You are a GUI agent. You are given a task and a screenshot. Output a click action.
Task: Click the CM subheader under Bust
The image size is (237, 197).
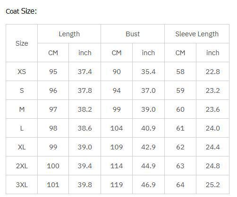[117, 53]
